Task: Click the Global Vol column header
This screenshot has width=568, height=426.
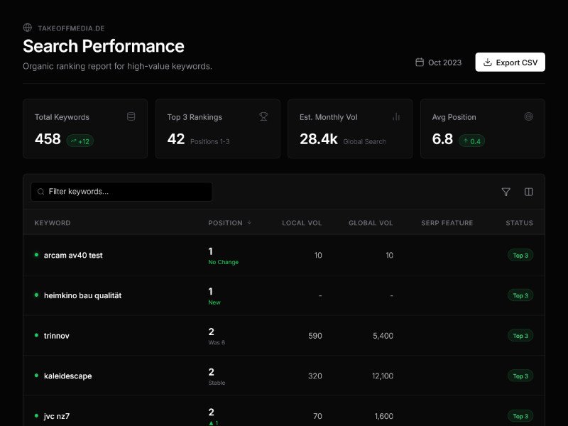Action: pyautogui.click(x=370, y=223)
